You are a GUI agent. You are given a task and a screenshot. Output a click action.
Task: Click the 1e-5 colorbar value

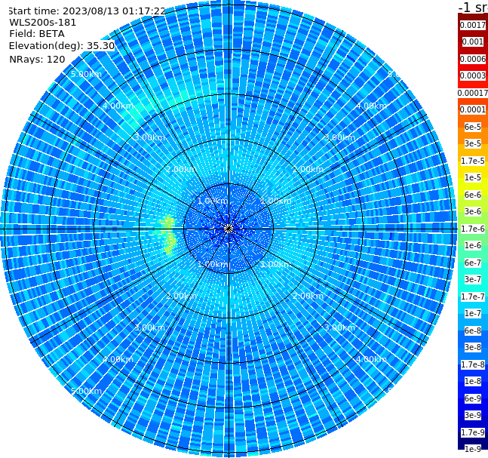[473, 177]
